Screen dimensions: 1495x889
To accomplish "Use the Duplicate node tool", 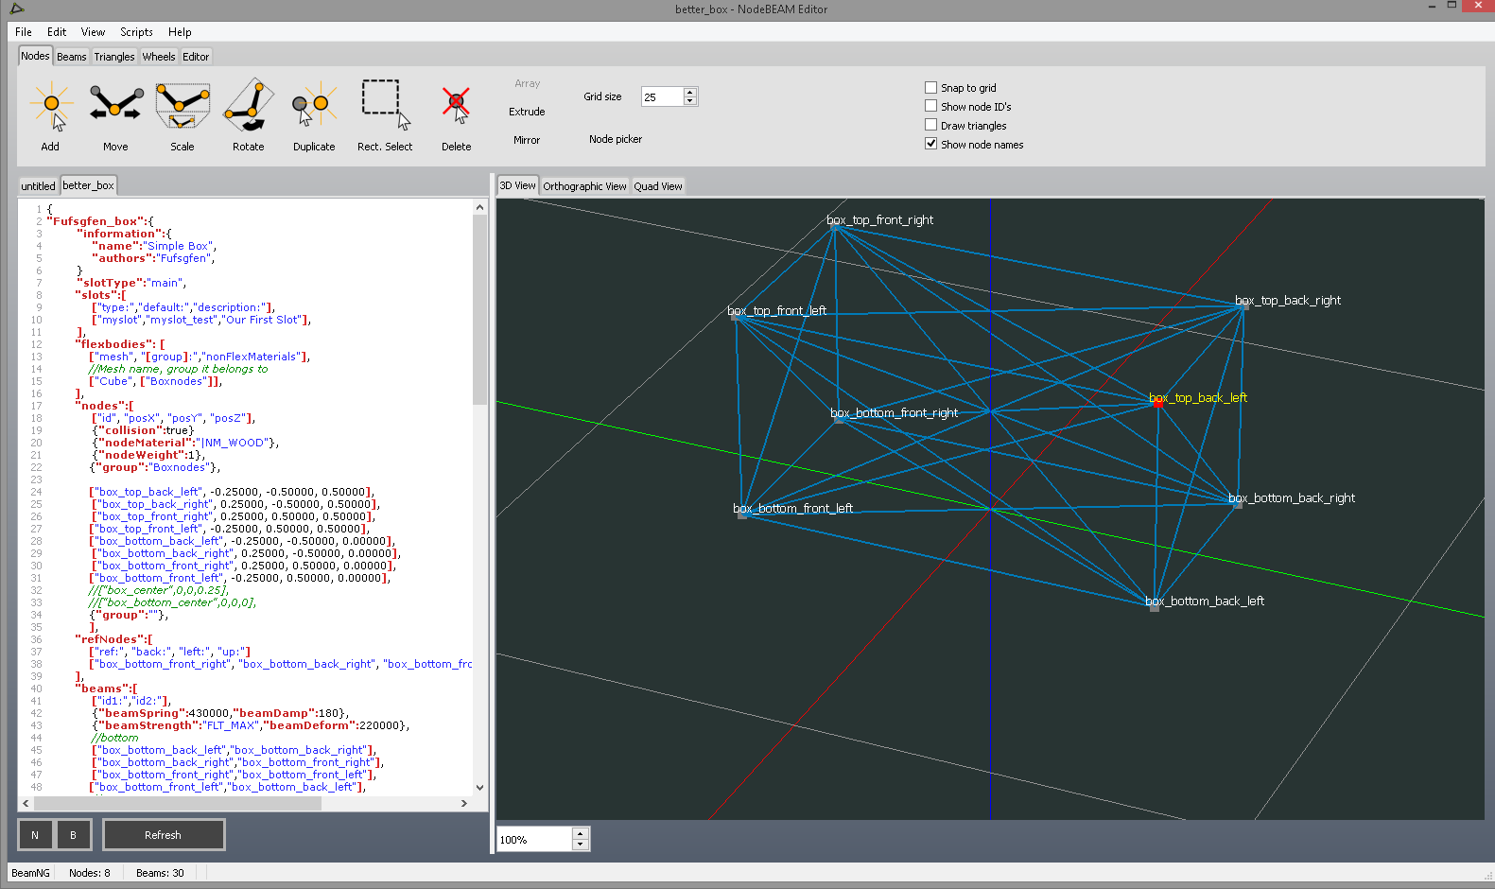I will (314, 115).
